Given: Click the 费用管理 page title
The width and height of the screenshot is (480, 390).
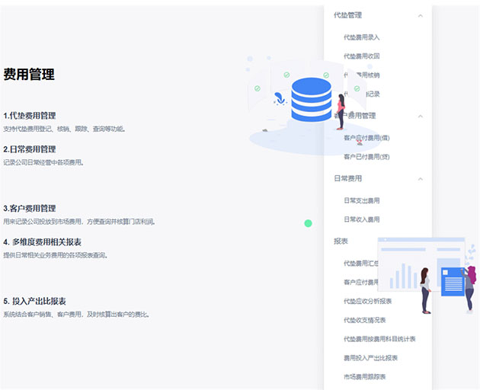Looking at the screenshot, I should pyautogui.click(x=29, y=75).
